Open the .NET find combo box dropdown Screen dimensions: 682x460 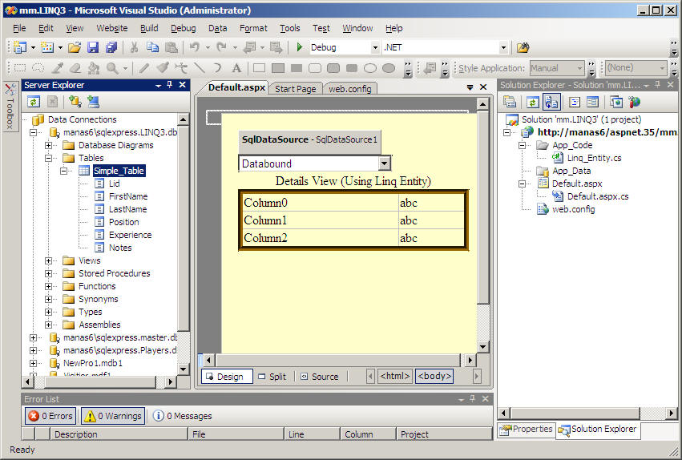click(x=503, y=47)
